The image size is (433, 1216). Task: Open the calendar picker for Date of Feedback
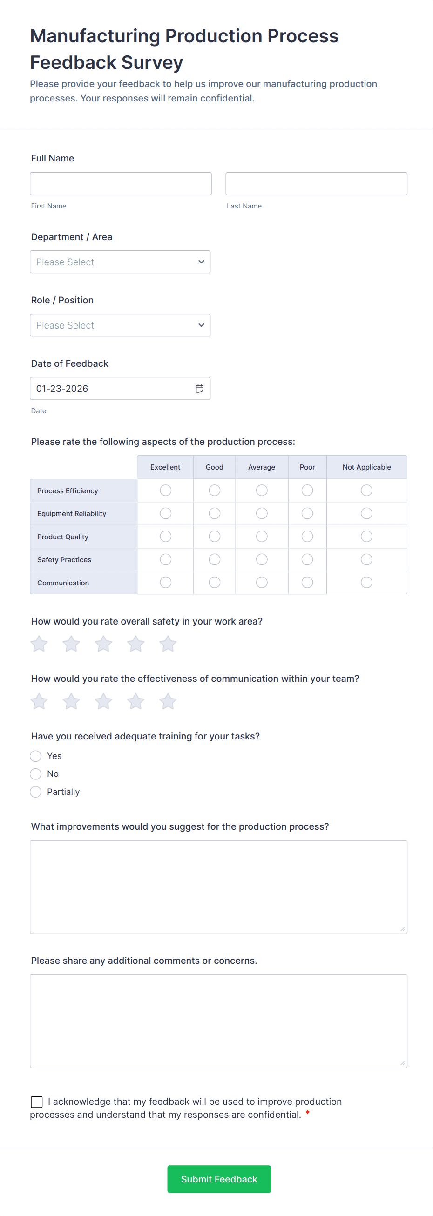tap(199, 388)
